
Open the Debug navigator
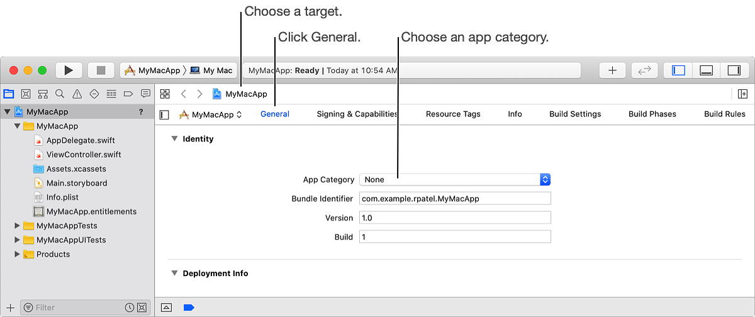(111, 94)
